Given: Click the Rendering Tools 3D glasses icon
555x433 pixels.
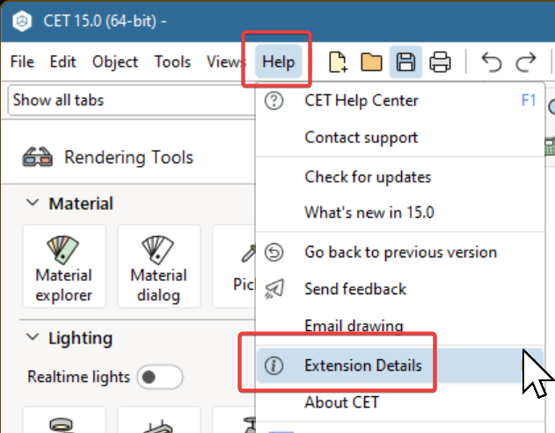Looking at the screenshot, I should pos(38,157).
